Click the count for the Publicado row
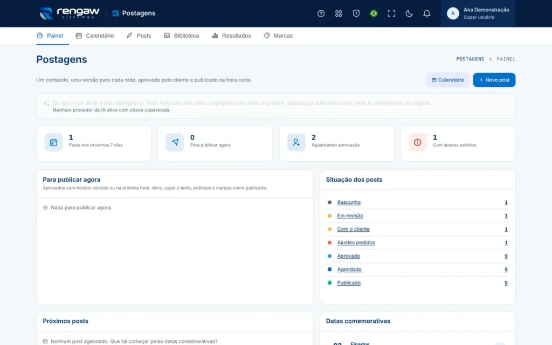 coord(506,282)
